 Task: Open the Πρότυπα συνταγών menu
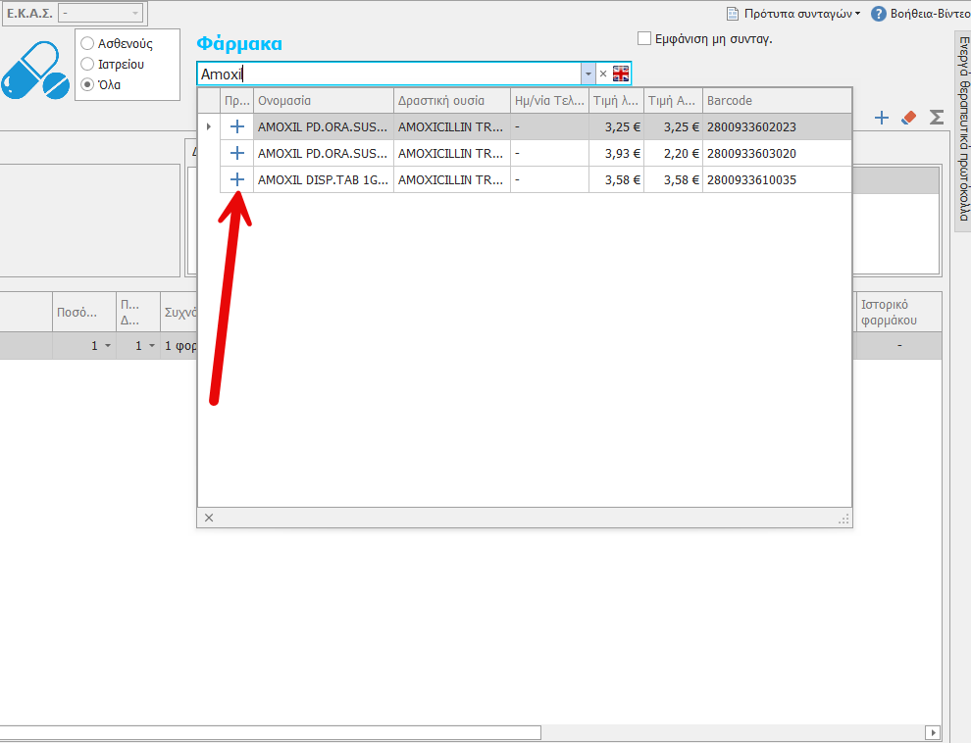793,14
